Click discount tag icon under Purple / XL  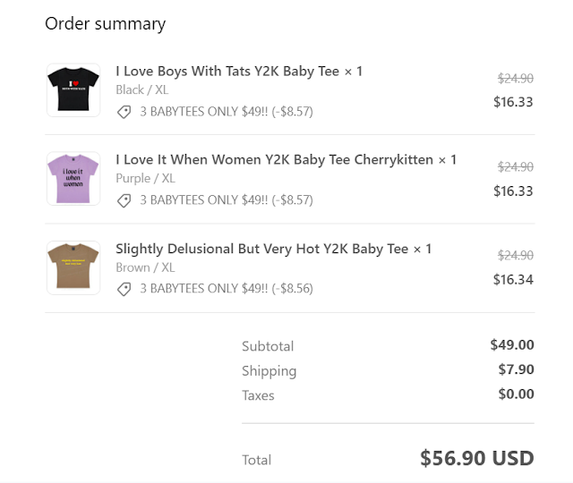pos(124,200)
